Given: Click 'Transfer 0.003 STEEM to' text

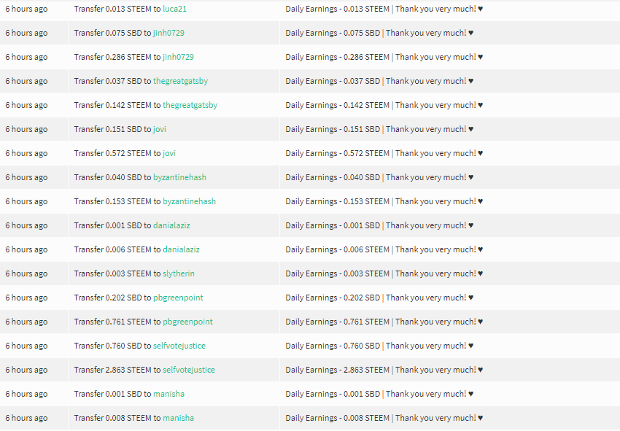Looking at the screenshot, I should [117, 273].
